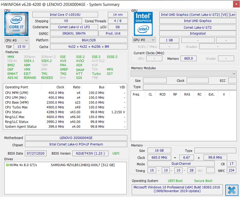Click the green NVMe drive status icon
240x197 pixels.
pyautogui.click(x=7, y=165)
